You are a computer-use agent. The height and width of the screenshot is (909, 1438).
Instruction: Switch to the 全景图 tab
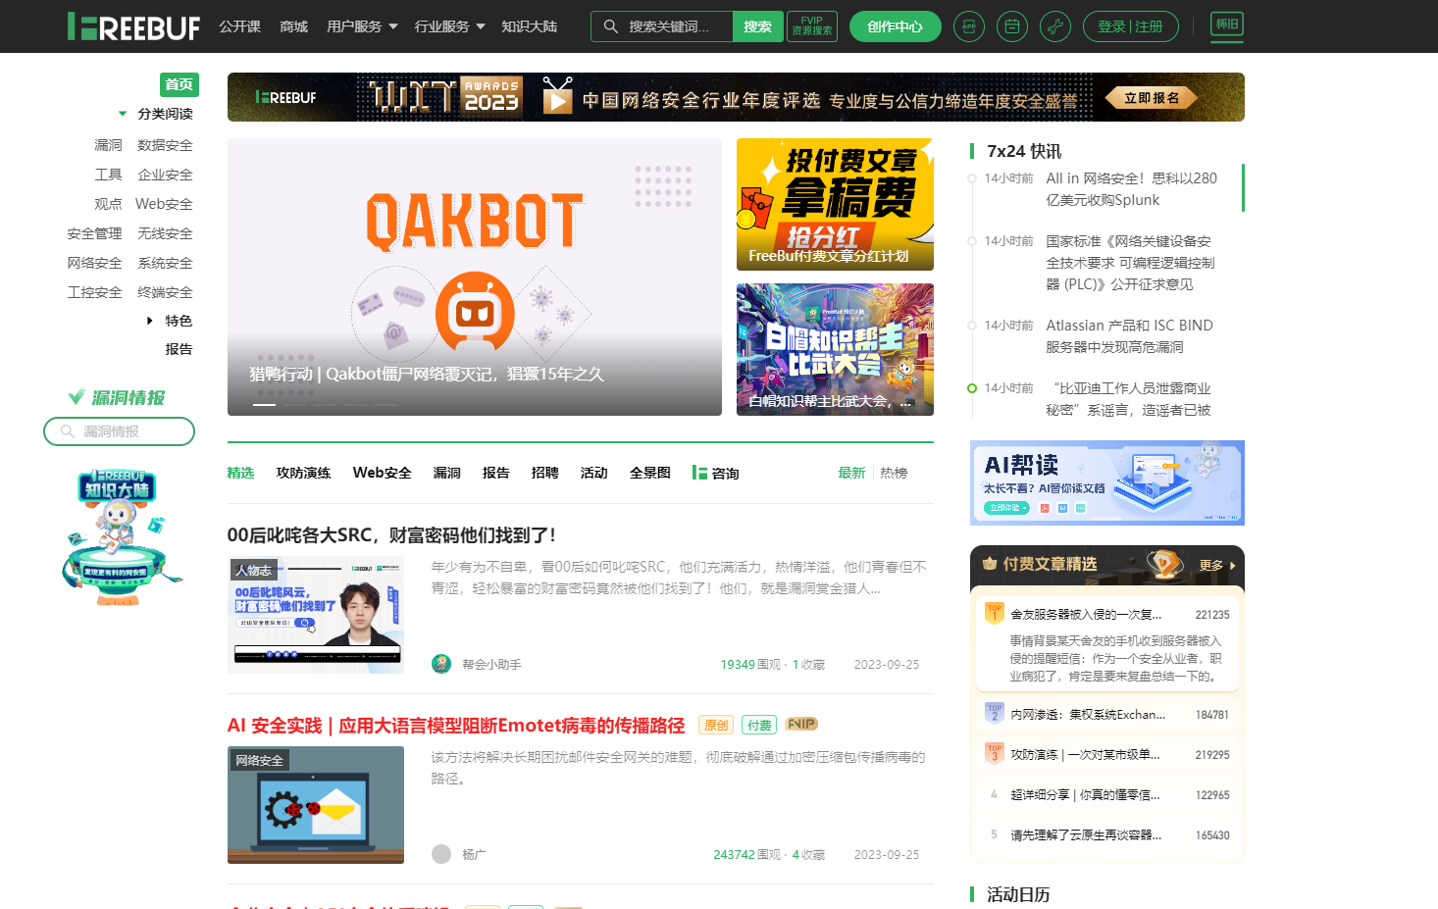[x=650, y=473]
